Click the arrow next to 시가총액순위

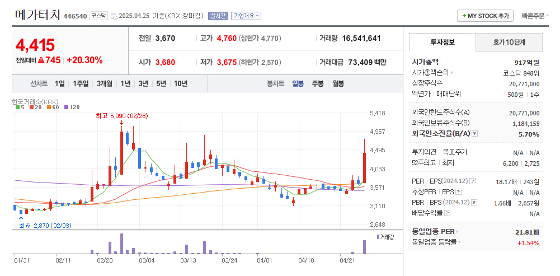(452, 73)
